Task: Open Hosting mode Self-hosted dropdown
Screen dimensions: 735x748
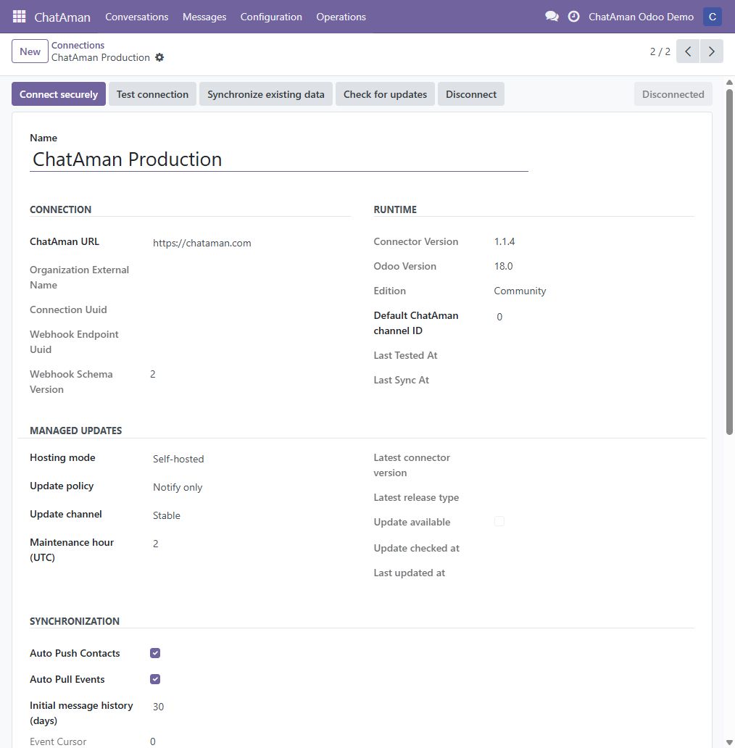Action: coord(250,459)
